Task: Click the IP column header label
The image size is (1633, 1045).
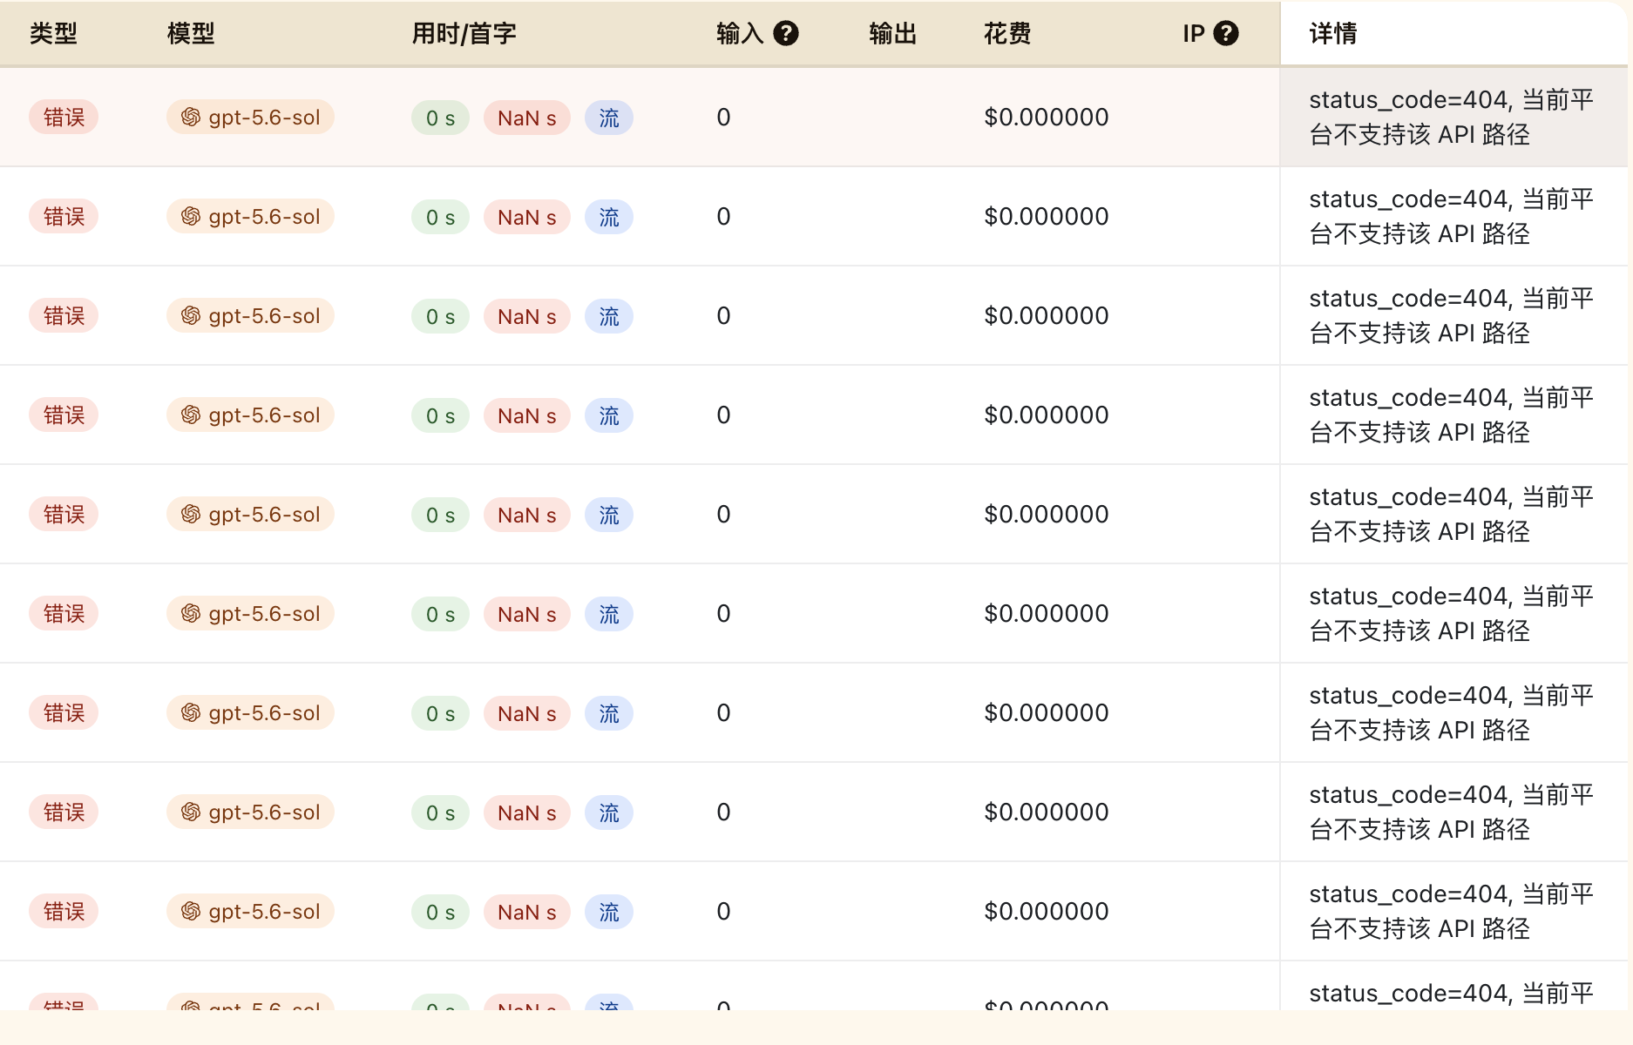Action: 1194,33
